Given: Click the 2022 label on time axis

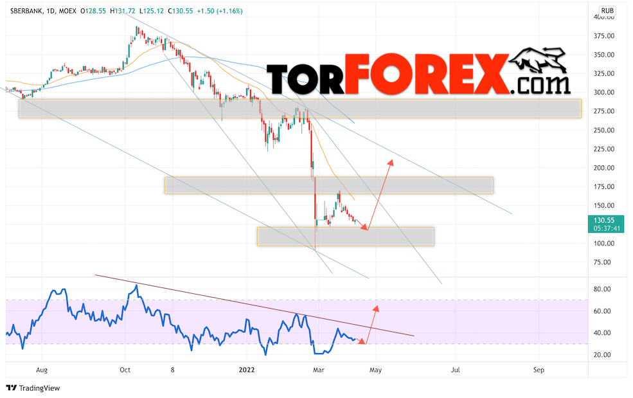Looking at the screenshot, I should pos(247,370).
